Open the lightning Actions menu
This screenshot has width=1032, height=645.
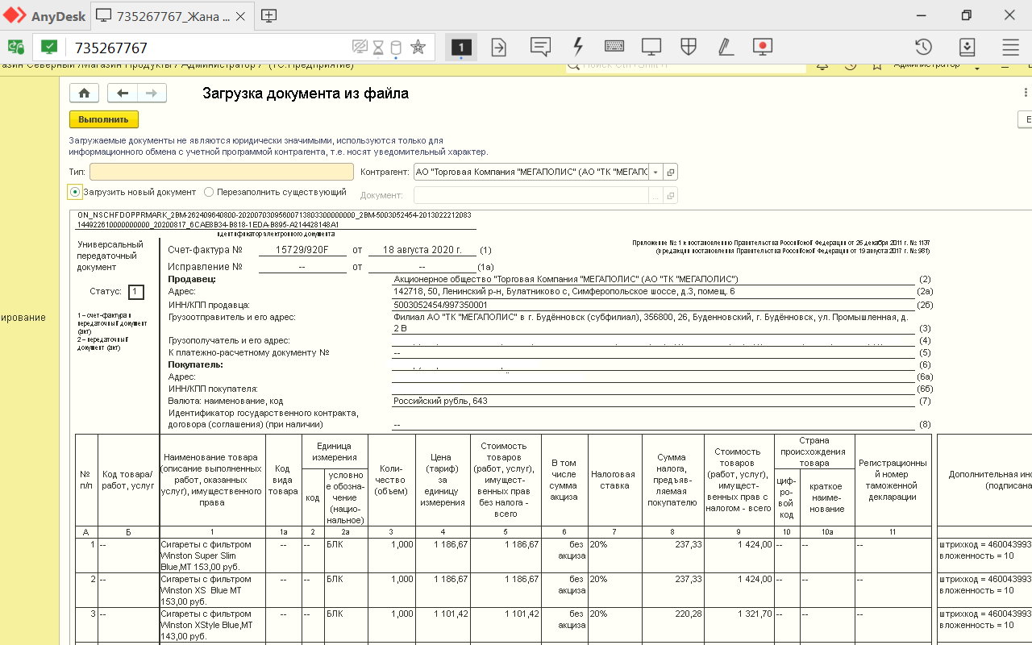point(577,48)
